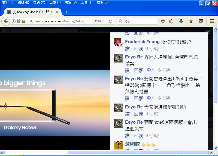
Task: Open 工具 (T) menu
Action: click(87, 2)
